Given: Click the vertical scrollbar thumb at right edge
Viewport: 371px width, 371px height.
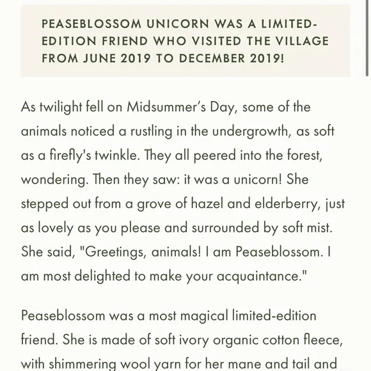Looking at the screenshot, I should click(x=367, y=38).
